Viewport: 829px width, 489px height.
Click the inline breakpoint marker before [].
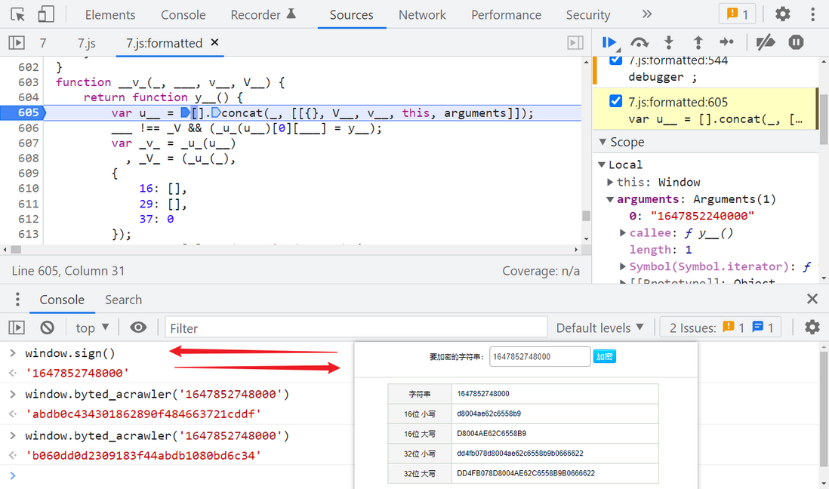click(x=185, y=112)
